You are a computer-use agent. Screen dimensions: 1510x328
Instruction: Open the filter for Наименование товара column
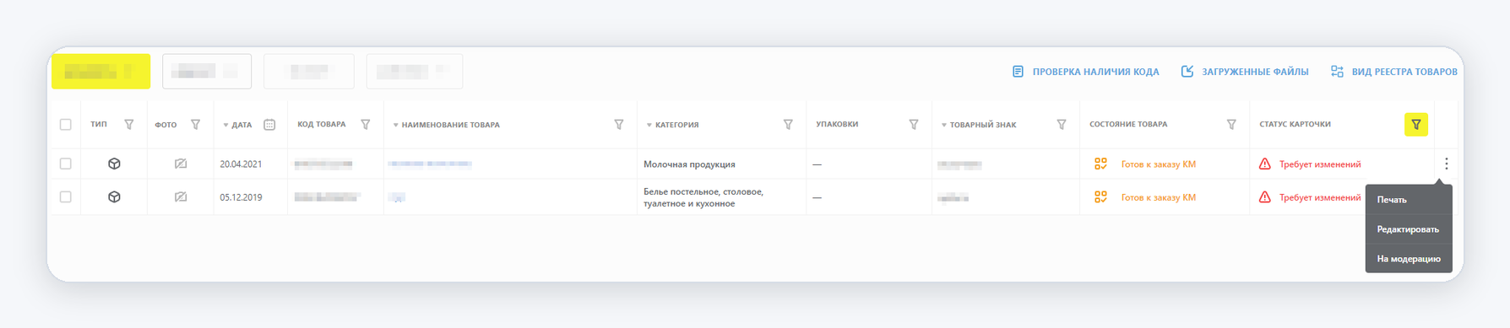619,125
